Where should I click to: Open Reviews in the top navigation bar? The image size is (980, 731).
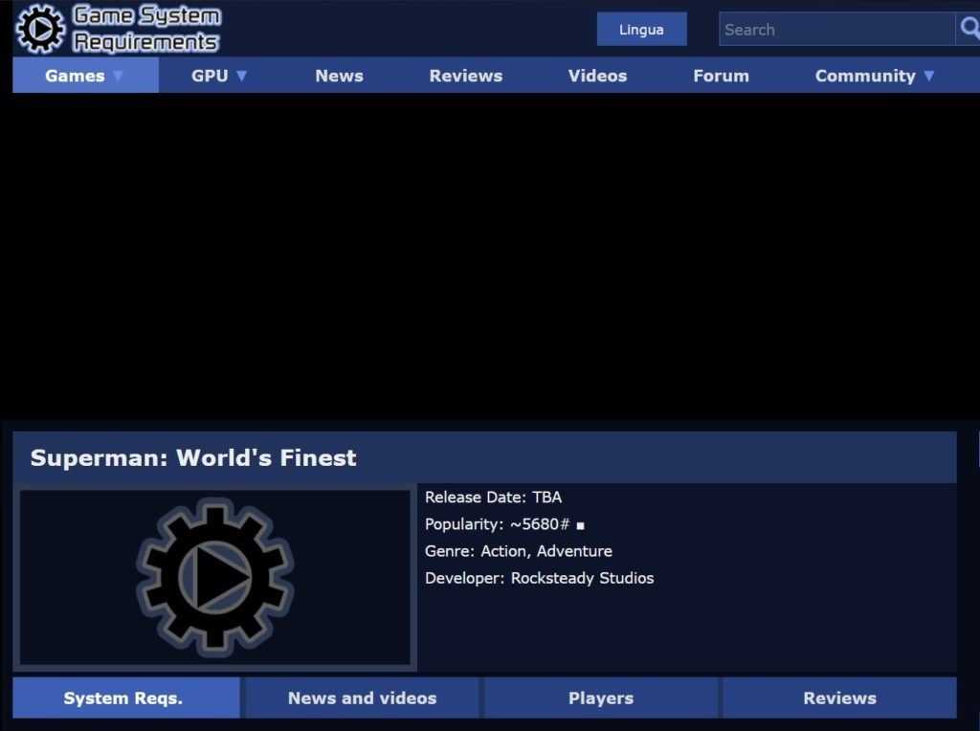[465, 76]
